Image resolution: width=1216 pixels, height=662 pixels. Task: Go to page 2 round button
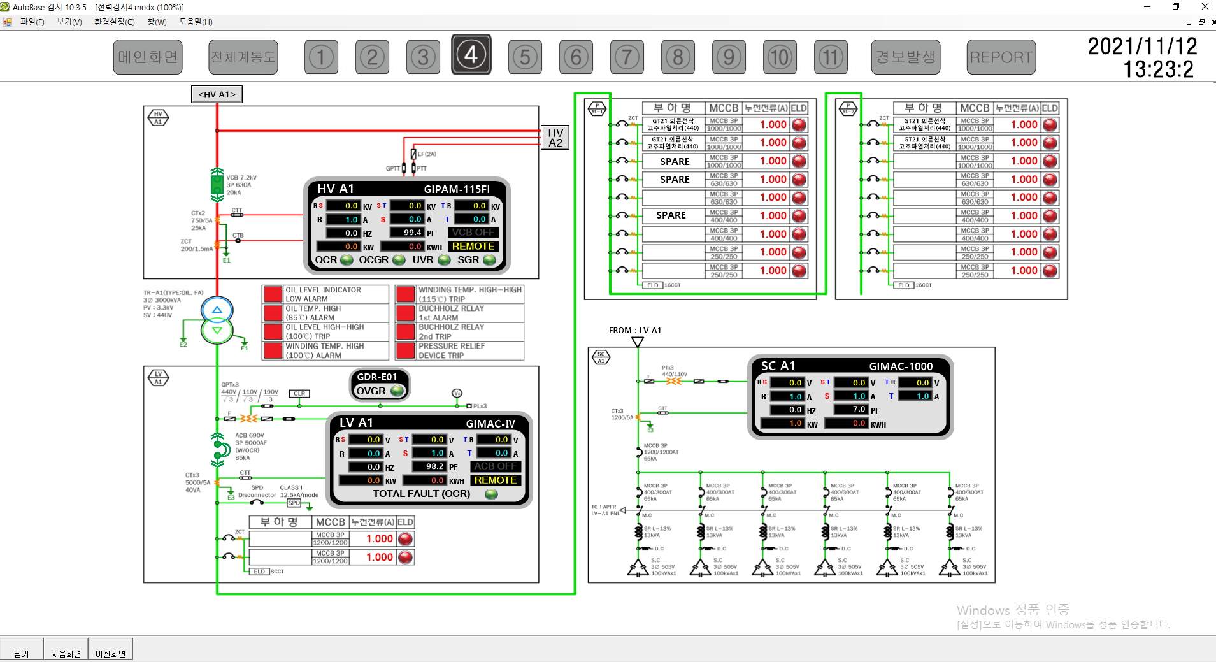372,57
